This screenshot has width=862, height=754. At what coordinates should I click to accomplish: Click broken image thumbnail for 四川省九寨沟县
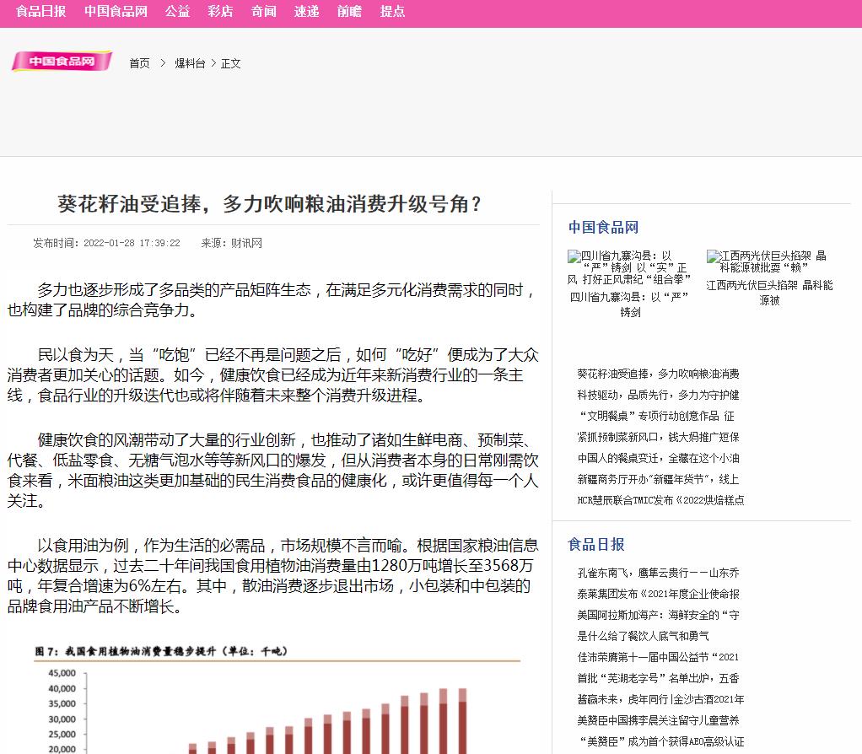tap(629, 267)
